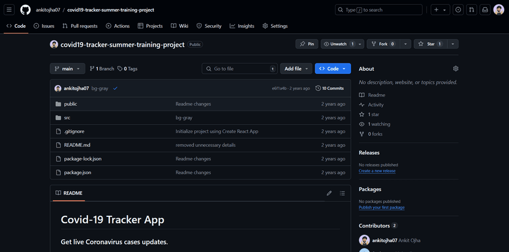
Task: Open pull requests icon in top header
Action: tap(472, 10)
